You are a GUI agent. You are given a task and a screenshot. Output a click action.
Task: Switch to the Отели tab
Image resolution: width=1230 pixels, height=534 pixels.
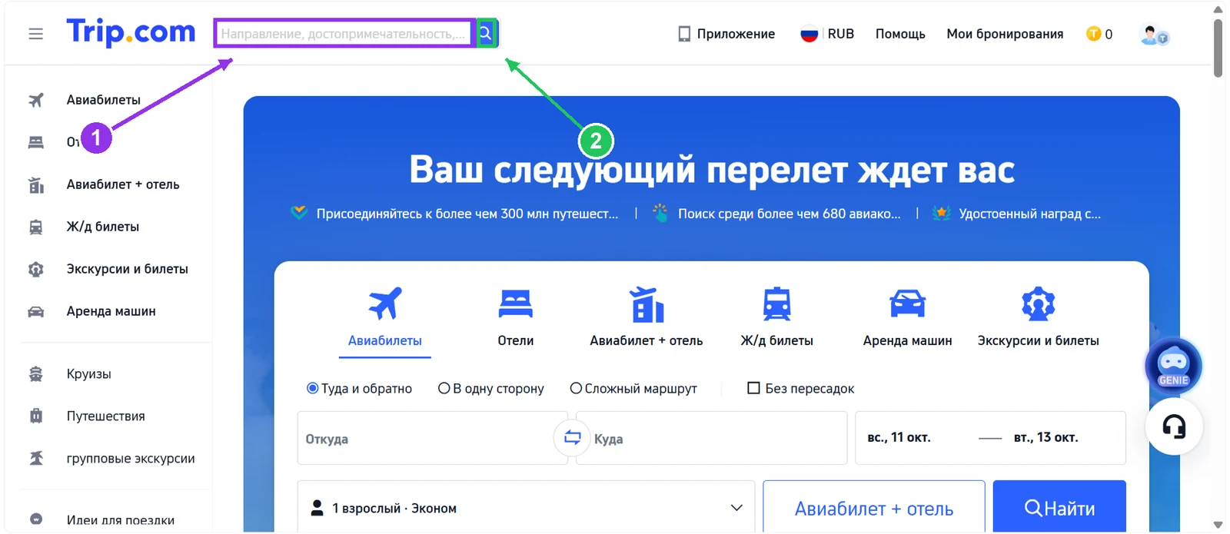pos(515,317)
